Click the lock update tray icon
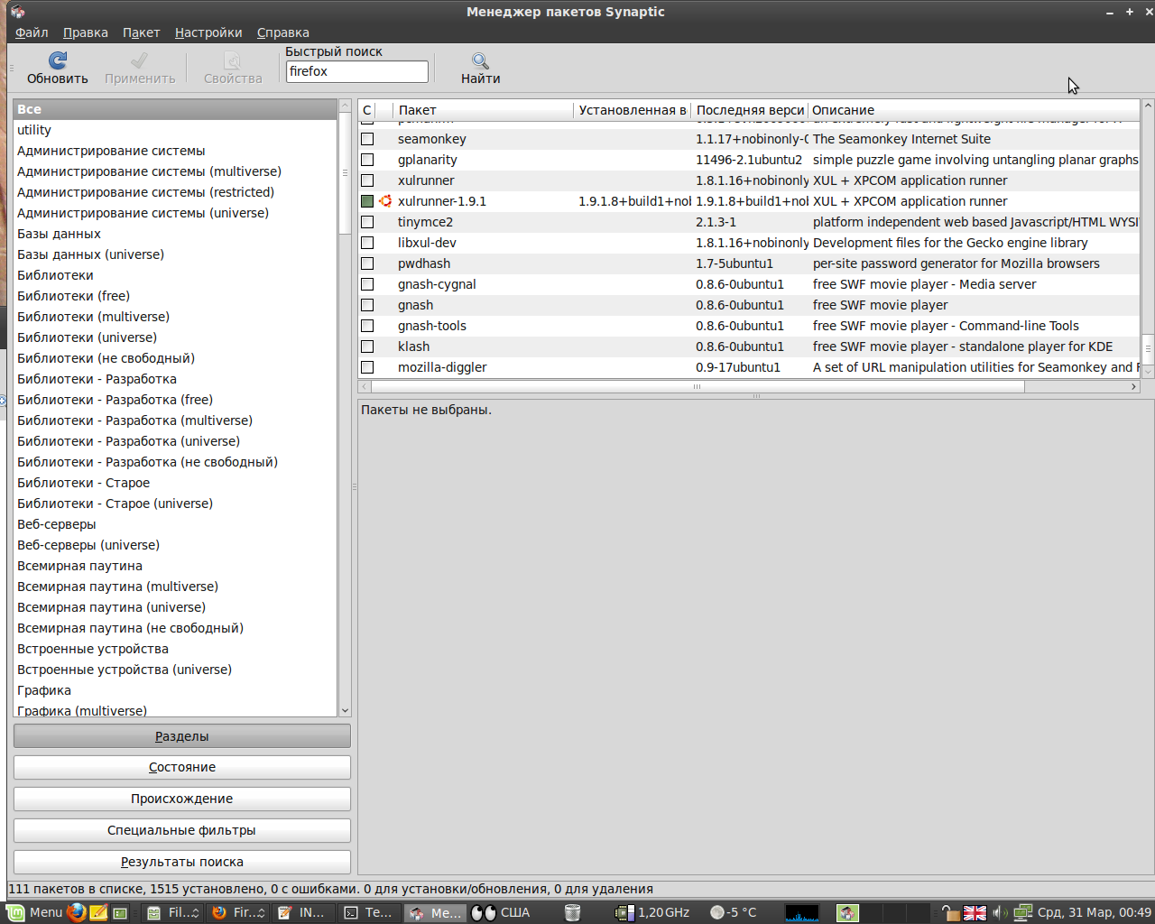This screenshot has height=924, width=1155. [950, 912]
